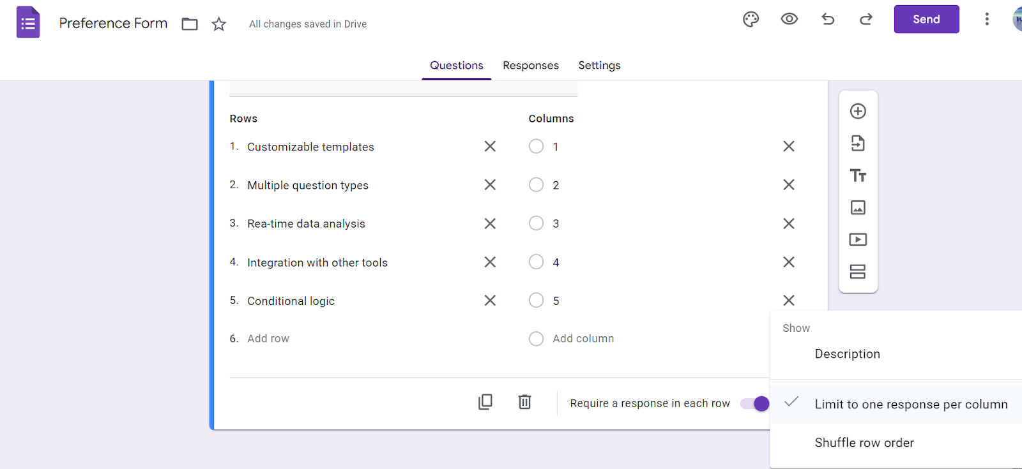Screen dimensions: 1022x469
Task: Edit the Multiple question types row text
Action: click(x=308, y=185)
